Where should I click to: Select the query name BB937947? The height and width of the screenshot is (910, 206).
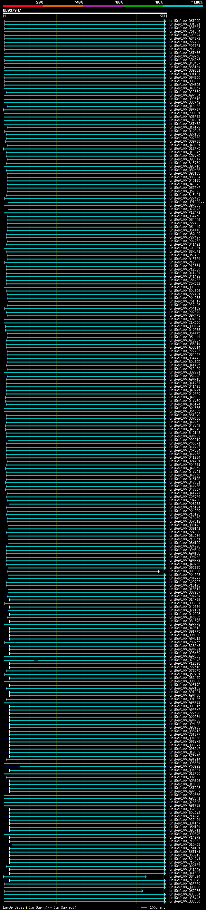coord(12,11)
